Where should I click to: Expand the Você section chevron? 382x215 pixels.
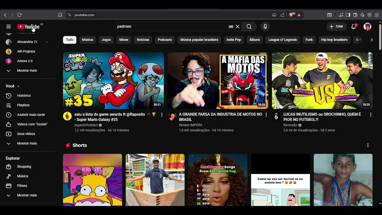click(x=18, y=86)
